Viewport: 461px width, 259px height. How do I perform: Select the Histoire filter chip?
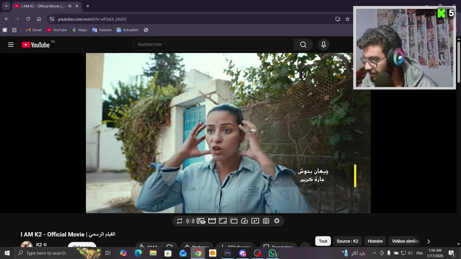[x=375, y=241]
